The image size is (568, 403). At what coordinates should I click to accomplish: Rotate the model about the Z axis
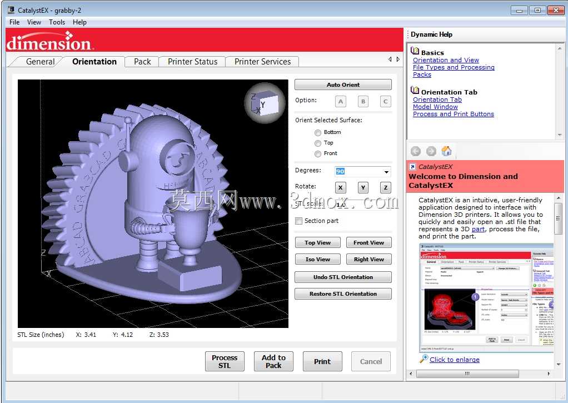[386, 187]
